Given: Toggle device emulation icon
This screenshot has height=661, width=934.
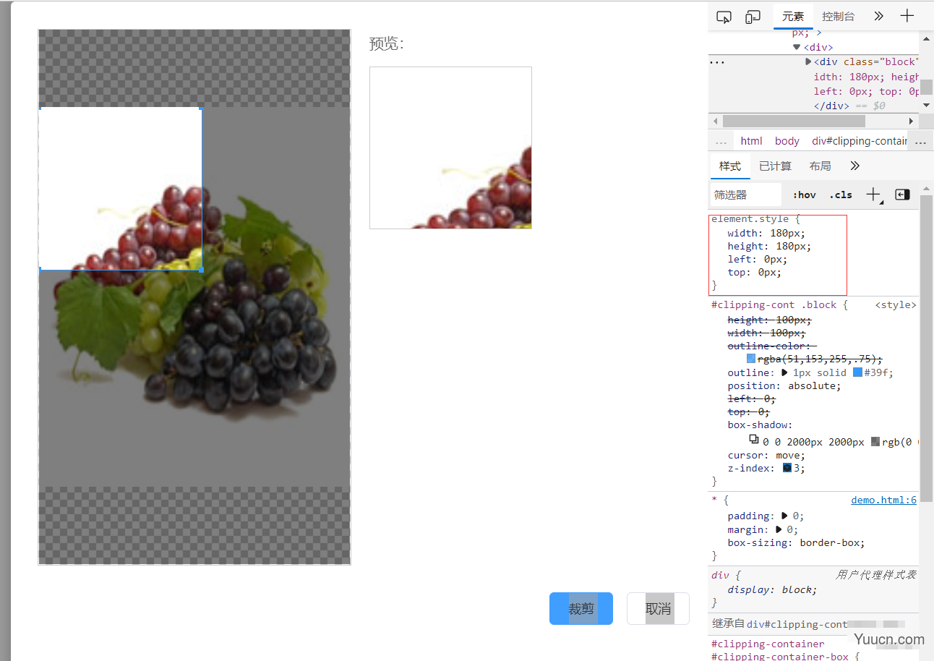Looking at the screenshot, I should 753,17.
